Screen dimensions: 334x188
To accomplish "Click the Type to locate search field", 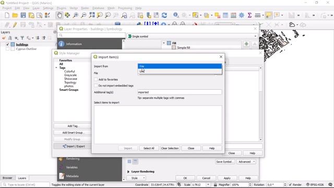I will (26, 184).
